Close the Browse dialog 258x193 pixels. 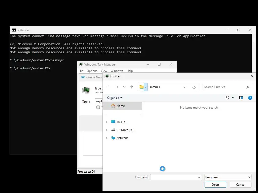coord(252,76)
